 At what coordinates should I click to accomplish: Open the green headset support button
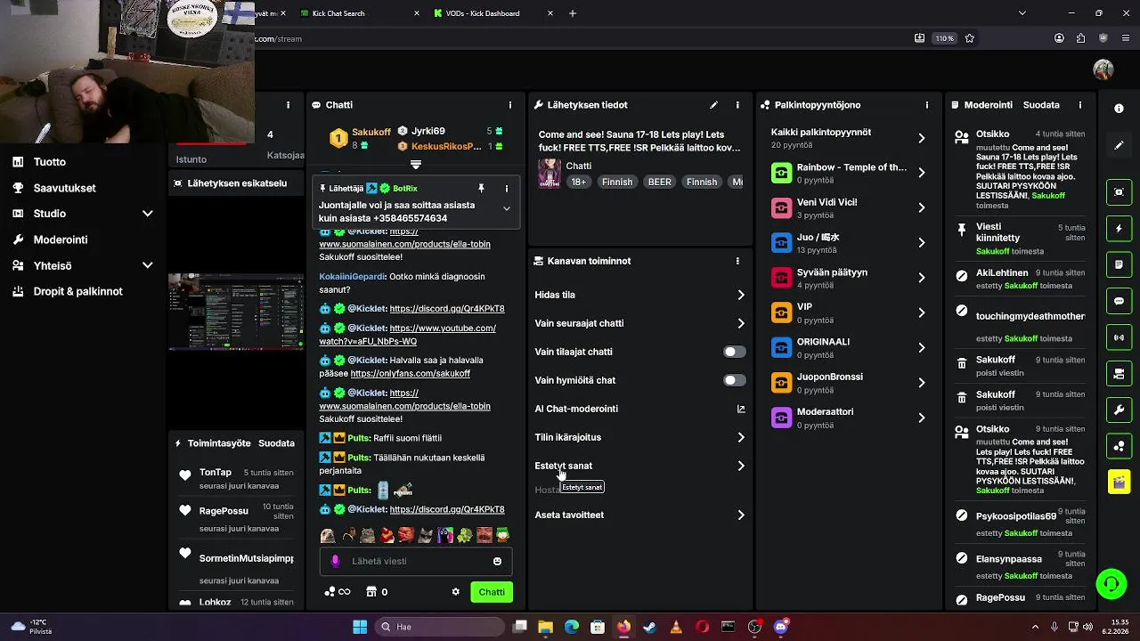click(x=1111, y=584)
